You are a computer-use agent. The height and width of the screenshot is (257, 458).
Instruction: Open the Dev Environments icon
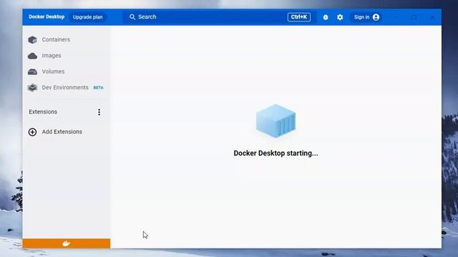pos(32,87)
